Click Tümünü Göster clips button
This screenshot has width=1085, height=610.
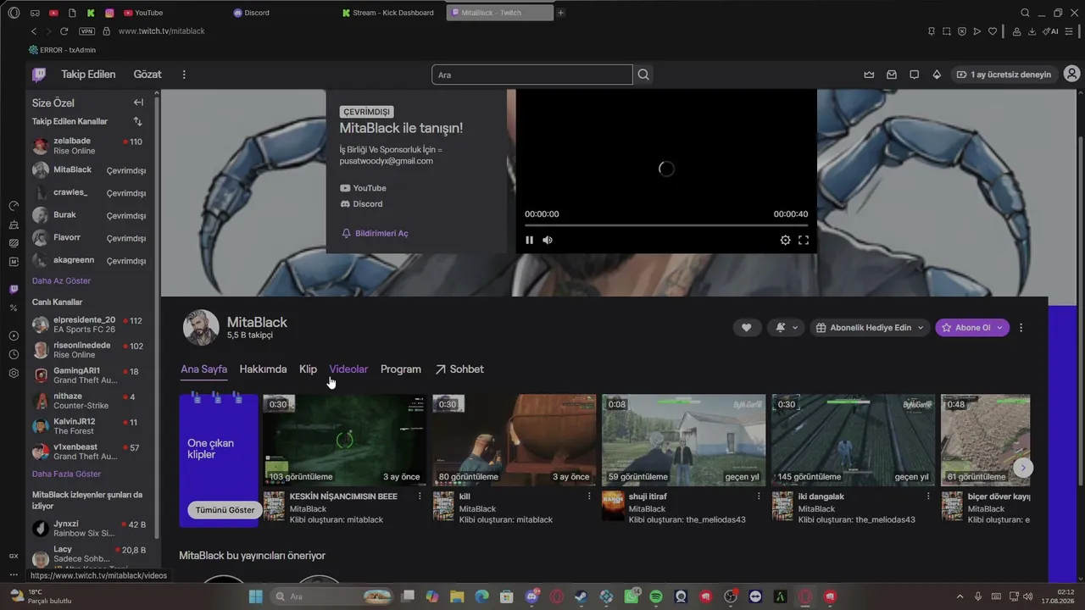pos(225,510)
